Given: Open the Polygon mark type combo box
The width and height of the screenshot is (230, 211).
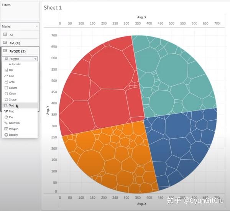Looking at the screenshot, I should click(20, 59).
